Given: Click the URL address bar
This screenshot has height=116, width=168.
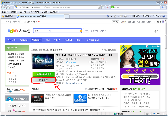Looking at the screenshot, I should click(x=56, y=7).
